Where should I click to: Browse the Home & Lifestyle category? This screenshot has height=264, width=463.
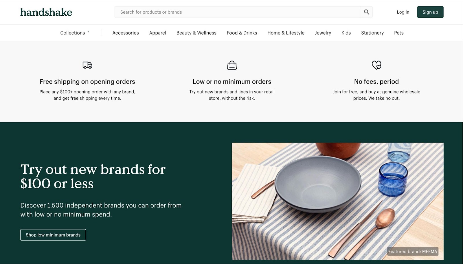click(x=286, y=33)
